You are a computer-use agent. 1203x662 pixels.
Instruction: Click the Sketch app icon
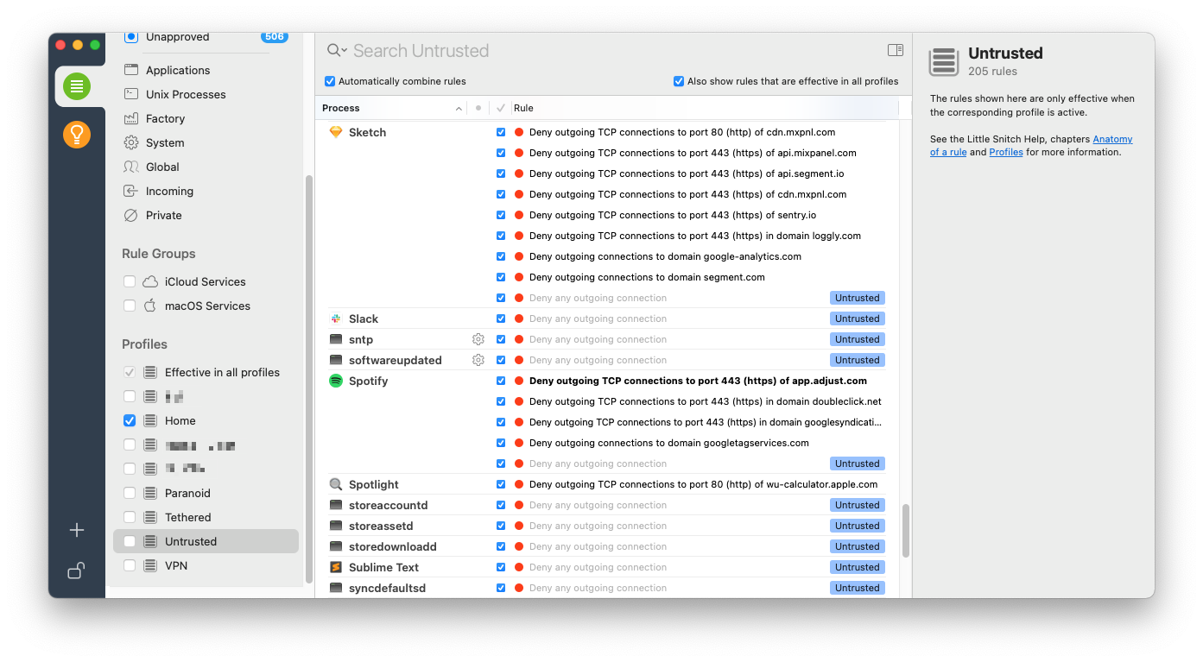coord(336,132)
